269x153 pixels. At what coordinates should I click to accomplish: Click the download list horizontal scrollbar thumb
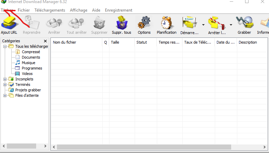click(x=144, y=147)
